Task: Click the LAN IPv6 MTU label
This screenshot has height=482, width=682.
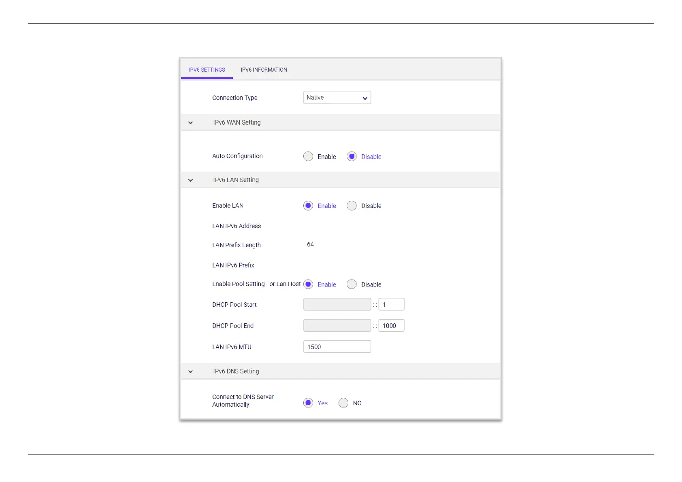Action: click(232, 347)
